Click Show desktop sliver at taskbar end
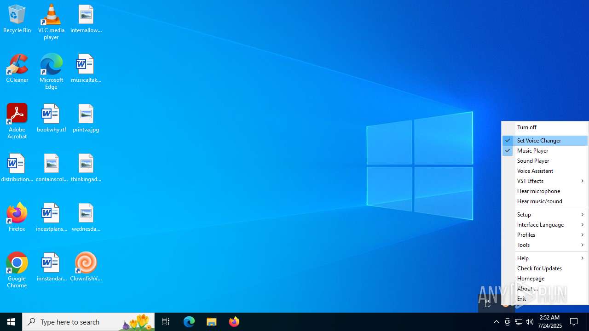This screenshot has height=331, width=589. coord(588,322)
